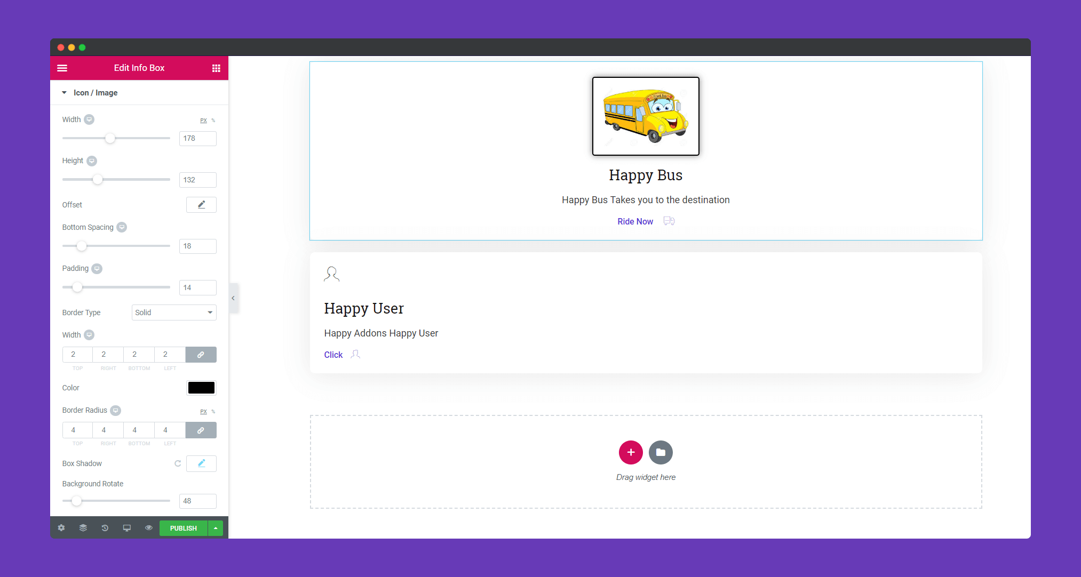1081x577 pixels.
Task: Reset Box Shadow with the revert icon
Action: coord(178,463)
